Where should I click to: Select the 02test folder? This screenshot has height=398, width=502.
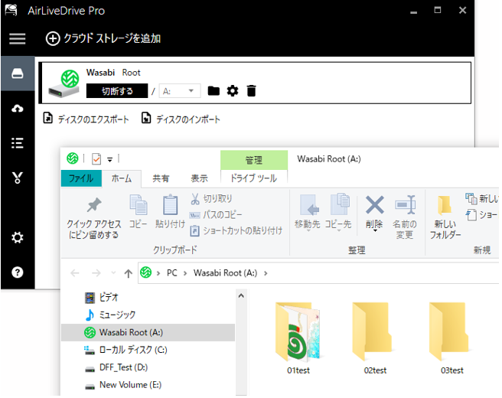click(x=375, y=338)
